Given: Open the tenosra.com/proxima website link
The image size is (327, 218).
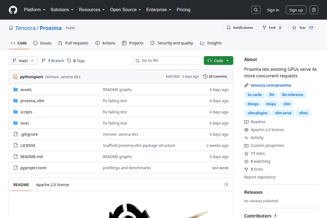Looking at the screenshot, I should coord(271,85).
